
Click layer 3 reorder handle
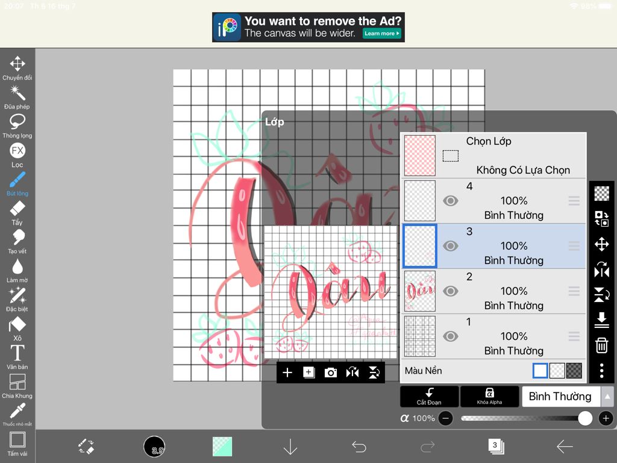point(574,246)
